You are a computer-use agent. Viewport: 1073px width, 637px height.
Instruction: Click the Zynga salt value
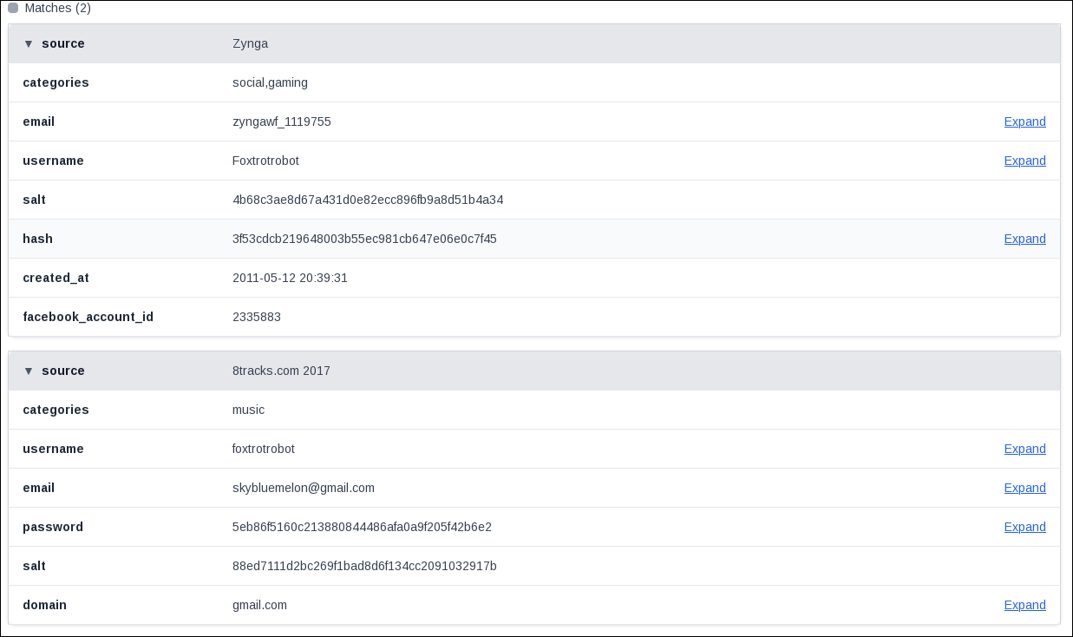368,200
